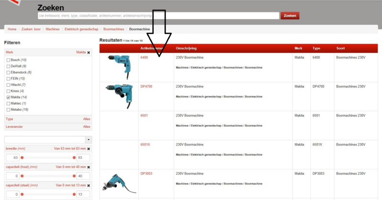This screenshot has height=200, width=382.
Task: Open article number DP4700 link
Action: [147, 86]
